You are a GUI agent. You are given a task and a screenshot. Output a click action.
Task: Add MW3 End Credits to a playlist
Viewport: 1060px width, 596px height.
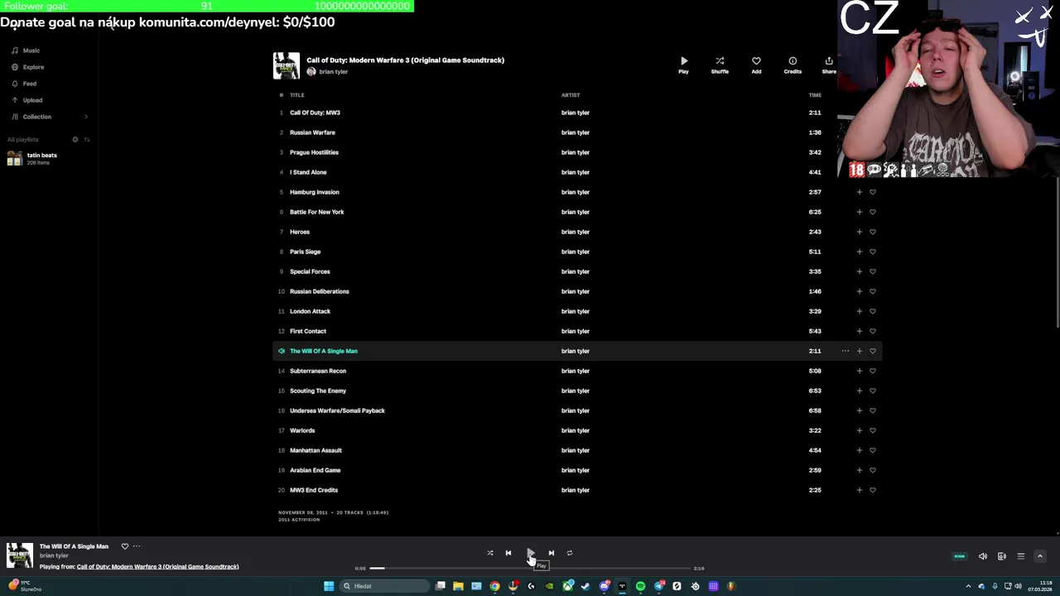(x=859, y=490)
